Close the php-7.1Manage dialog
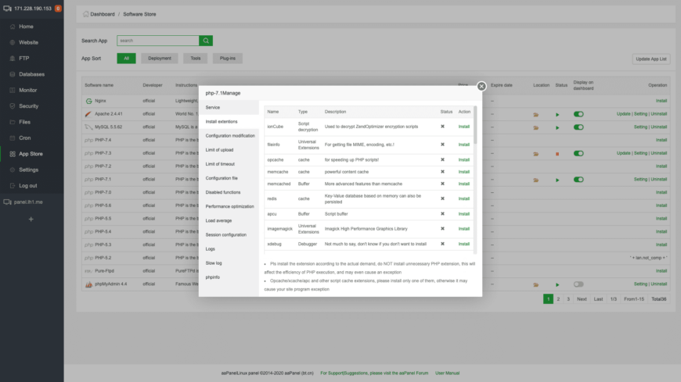Screen dimensions: 681x382 pyautogui.click(x=481, y=87)
